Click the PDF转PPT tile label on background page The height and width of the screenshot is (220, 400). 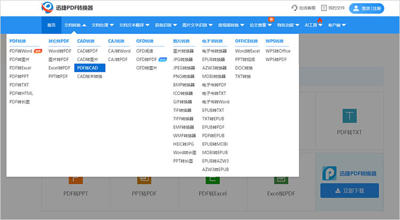click(76, 193)
